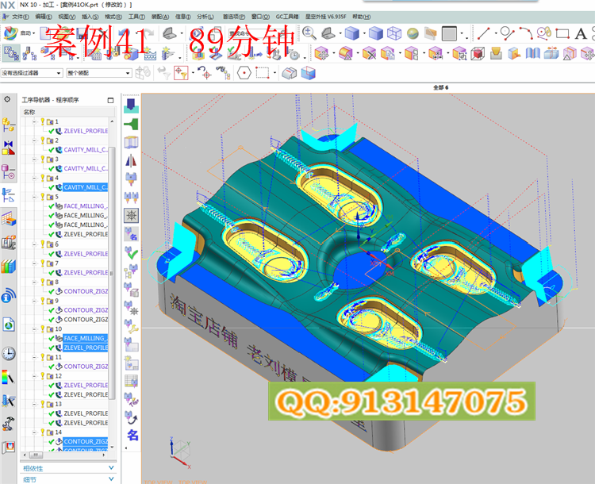
Task: Open the Assembly Navigator sidebar tab
Action: point(9,125)
